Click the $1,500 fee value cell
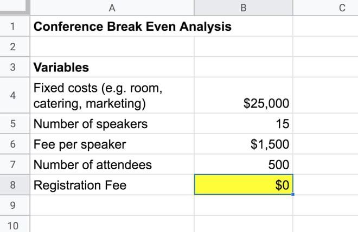The image size is (358, 232). (242, 144)
